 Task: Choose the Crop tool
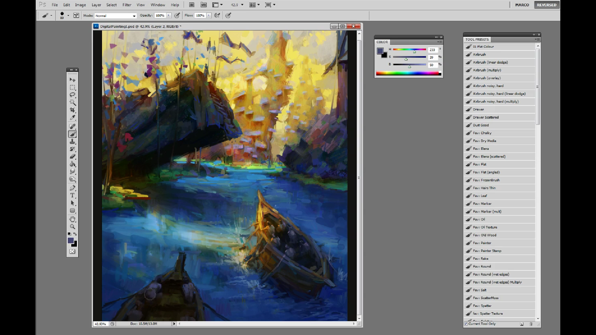click(72, 110)
